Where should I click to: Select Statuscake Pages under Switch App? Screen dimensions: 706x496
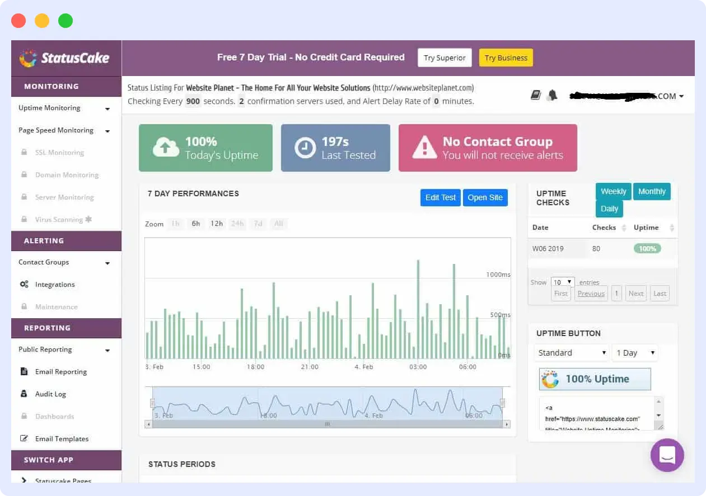coord(63,481)
